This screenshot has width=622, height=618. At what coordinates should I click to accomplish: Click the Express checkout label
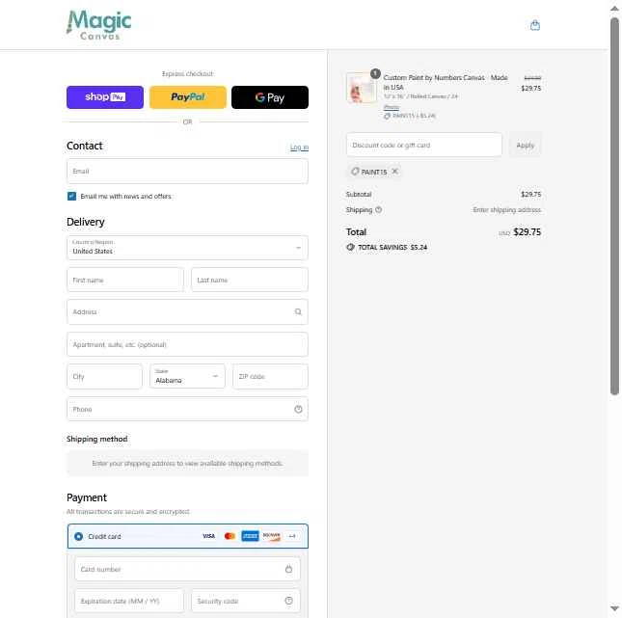click(x=187, y=74)
